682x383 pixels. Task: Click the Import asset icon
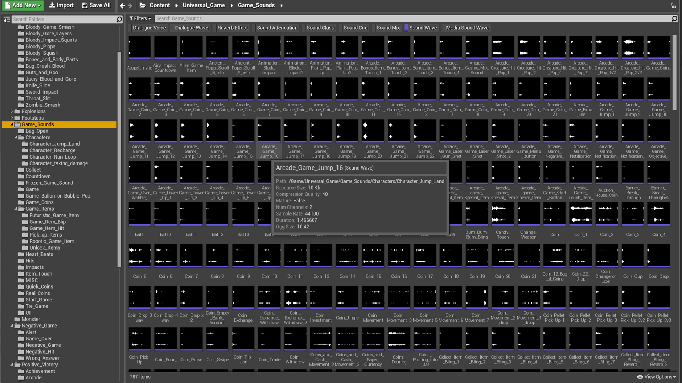(x=62, y=5)
